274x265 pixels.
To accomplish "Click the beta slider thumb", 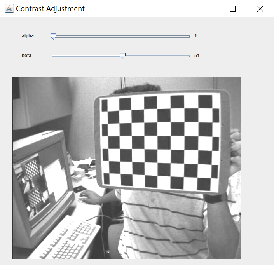I will pyautogui.click(x=122, y=56).
